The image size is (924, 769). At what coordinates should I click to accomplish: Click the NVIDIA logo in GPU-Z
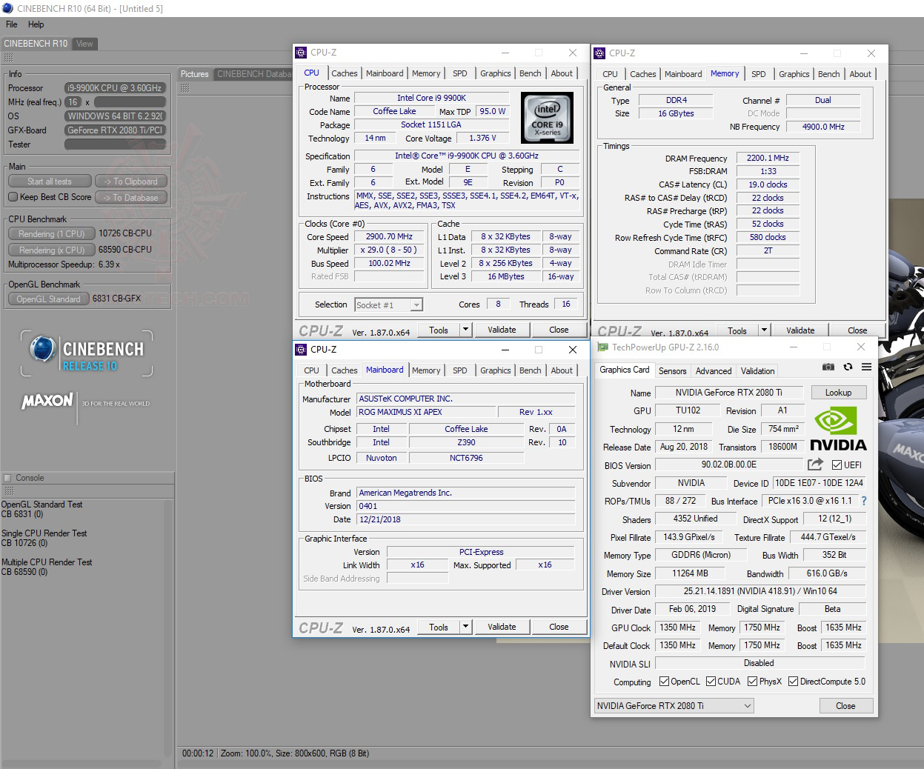coord(837,430)
